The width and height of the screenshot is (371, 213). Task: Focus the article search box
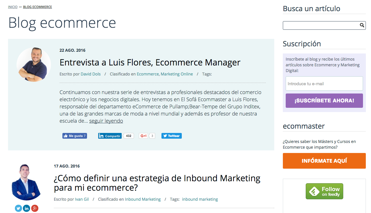321,25
